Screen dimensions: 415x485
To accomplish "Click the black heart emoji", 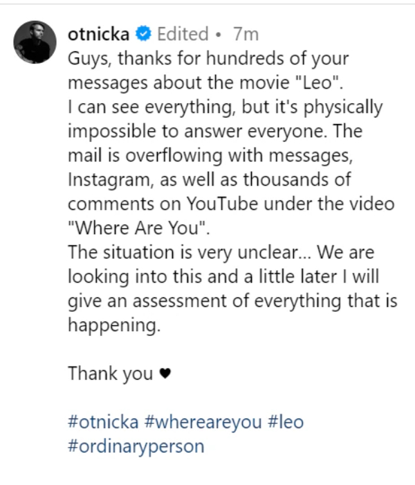I will coord(165,374).
